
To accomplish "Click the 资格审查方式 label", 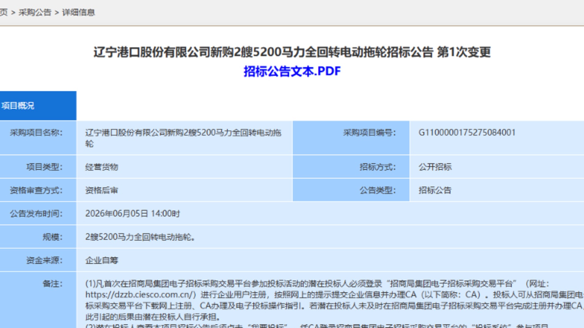I will pos(36,190).
